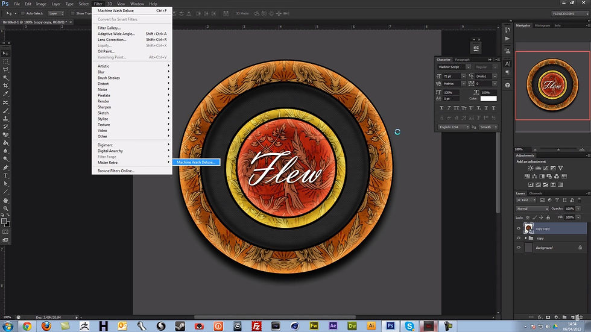Open the Normal blend mode dropdown
Screen dimensions: 591x332
pyautogui.click(x=532, y=209)
